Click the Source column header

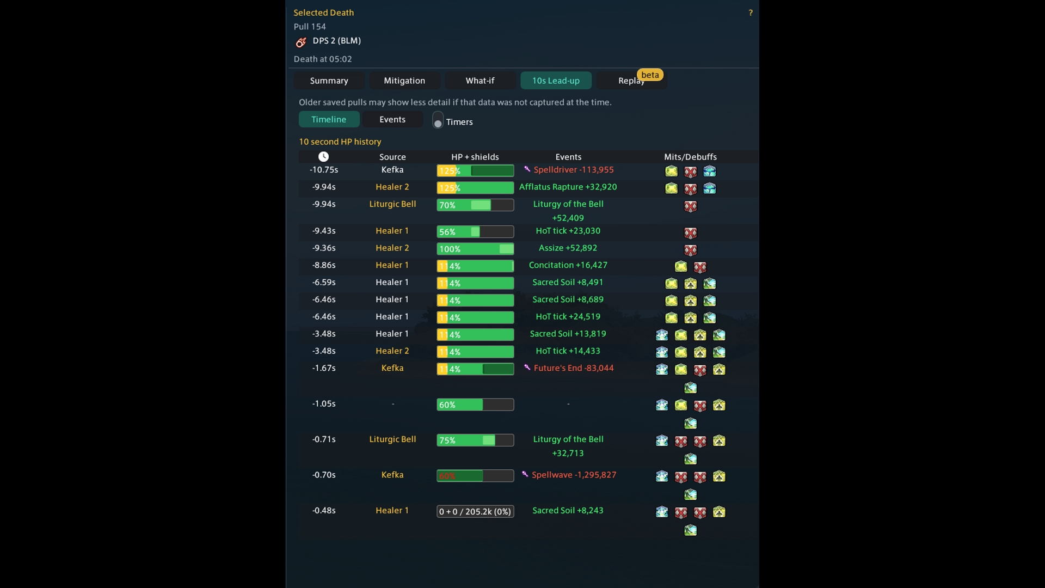(392, 157)
